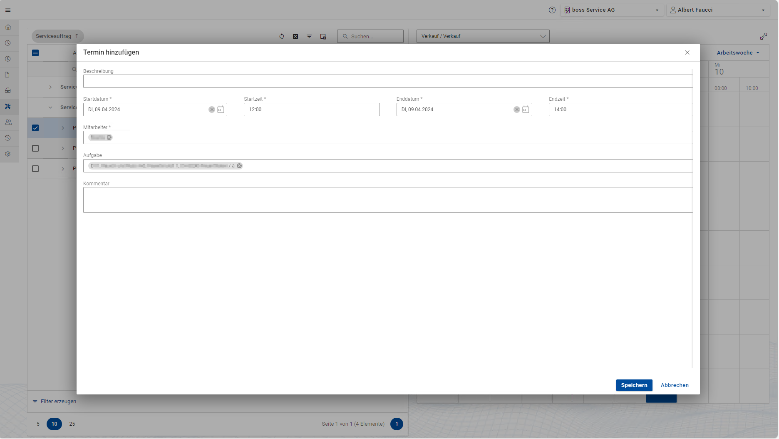The height and width of the screenshot is (439, 779).
Task: Open the hamburger navigation menu
Action: click(x=8, y=10)
